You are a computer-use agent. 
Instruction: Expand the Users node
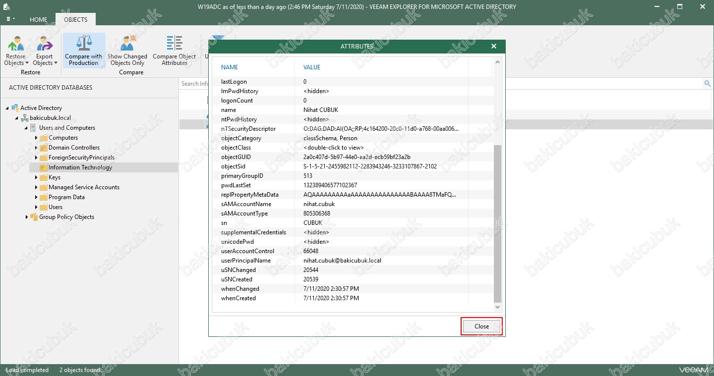tap(36, 207)
